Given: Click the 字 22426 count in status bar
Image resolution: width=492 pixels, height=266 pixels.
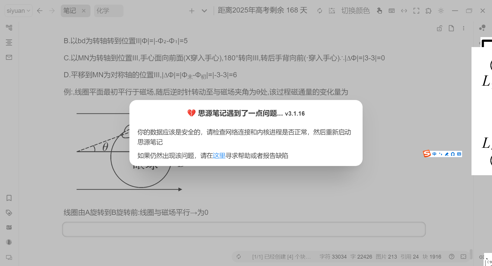Looking at the screenshot, I should click(x=361, y=257).
